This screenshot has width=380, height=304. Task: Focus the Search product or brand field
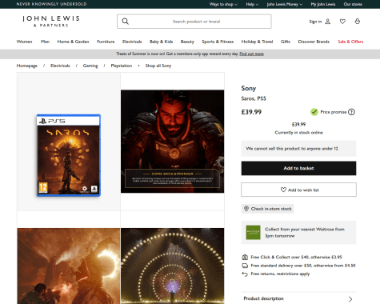(194, 22)
